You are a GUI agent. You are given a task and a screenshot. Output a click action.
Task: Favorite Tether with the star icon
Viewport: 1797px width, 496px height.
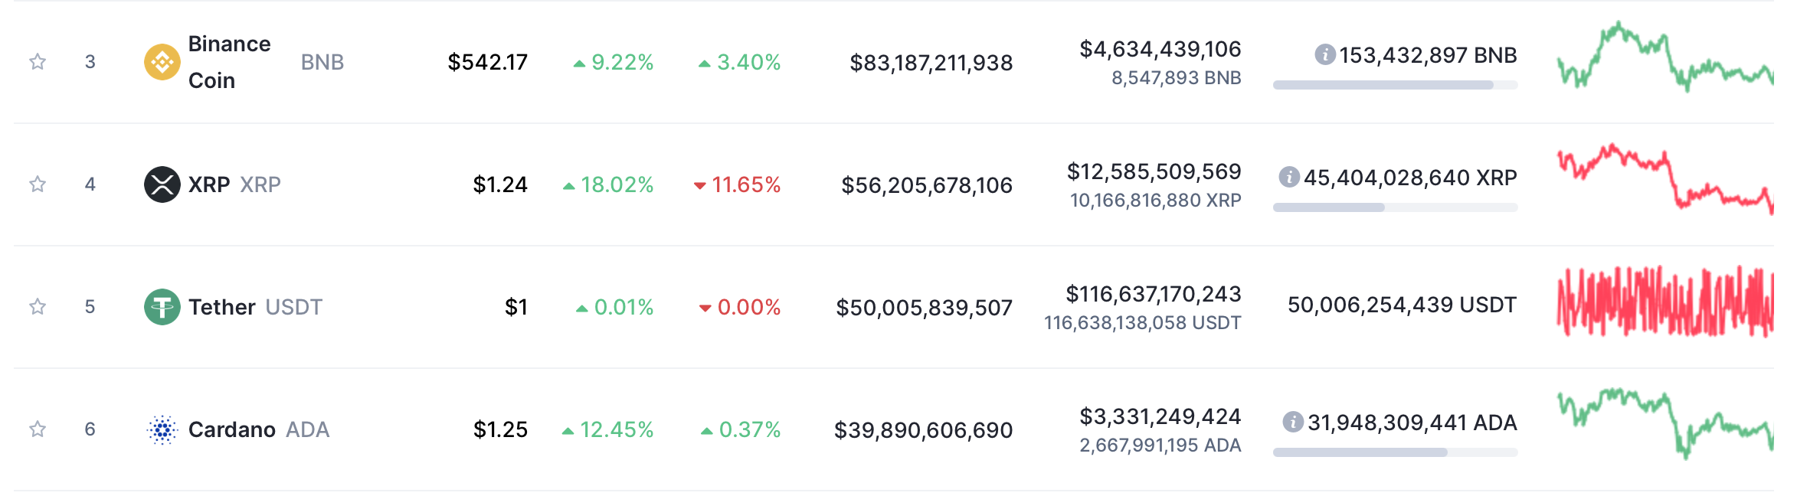38,307
